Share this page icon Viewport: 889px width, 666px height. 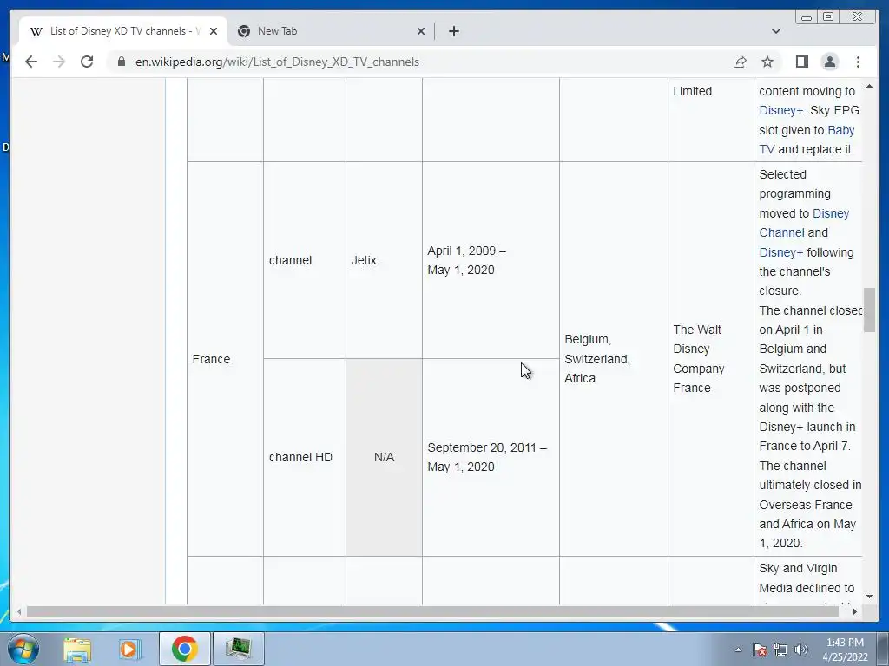pos(740,62)
